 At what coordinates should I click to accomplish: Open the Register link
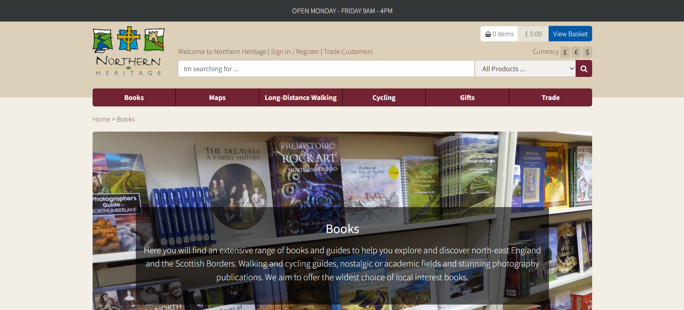pos(307,52)
